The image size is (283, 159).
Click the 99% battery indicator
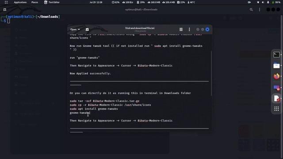tap(276, 2)
